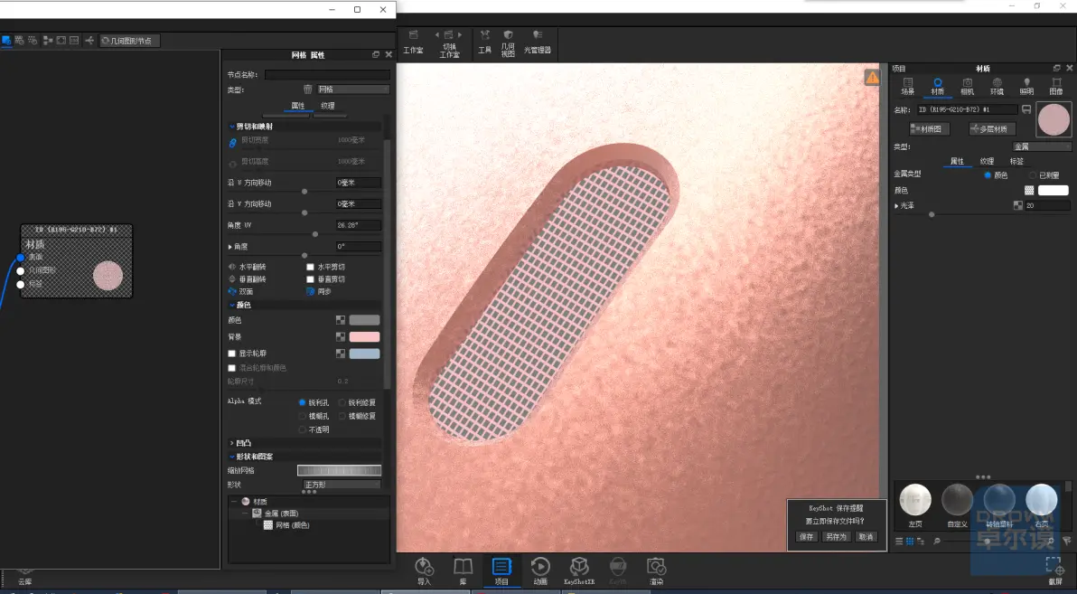Click the checker texture icon for 背景
Image resolution: width=1077 pixels, height=594 pixels.
[340, 337]
